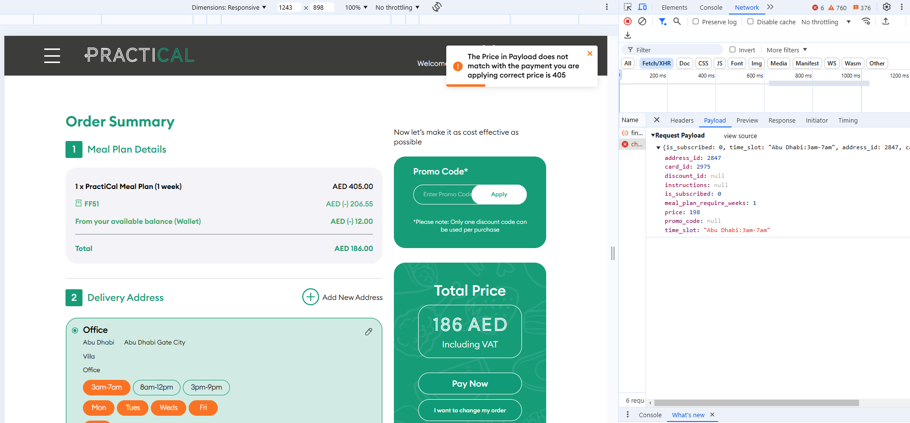Image resolution: width=910 pixels, height=423 pixels.
Task: Collapse the Request Payload section
Action: coord(653,136)
